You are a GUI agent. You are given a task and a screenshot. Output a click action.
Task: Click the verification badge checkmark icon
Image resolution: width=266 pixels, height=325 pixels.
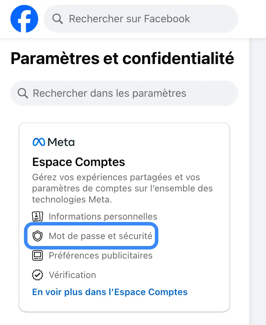[x=37, y=275]
